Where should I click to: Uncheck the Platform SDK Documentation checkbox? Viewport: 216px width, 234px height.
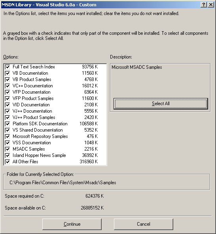8,124
